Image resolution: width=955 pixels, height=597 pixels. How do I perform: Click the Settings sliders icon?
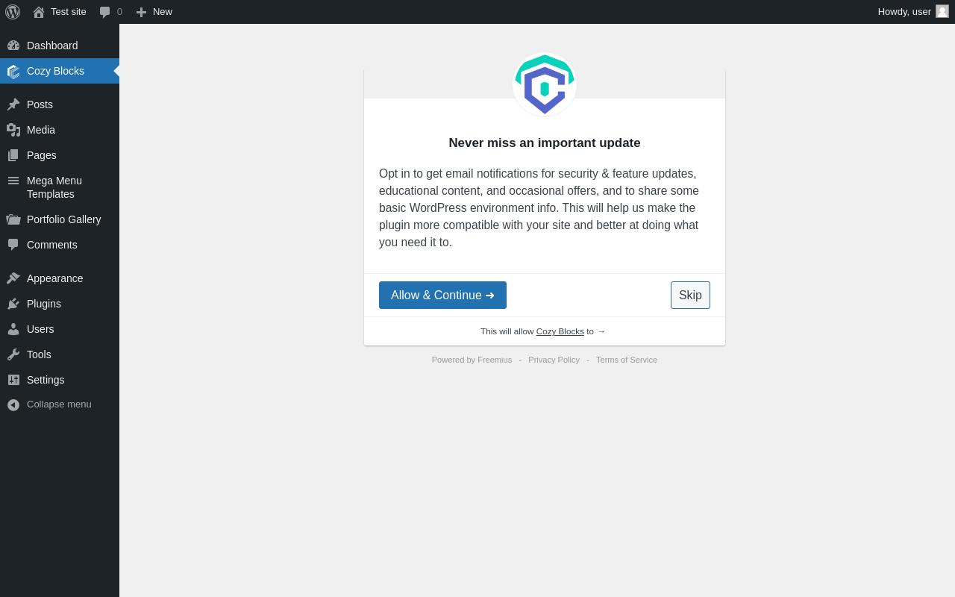(x=13, y=380)
